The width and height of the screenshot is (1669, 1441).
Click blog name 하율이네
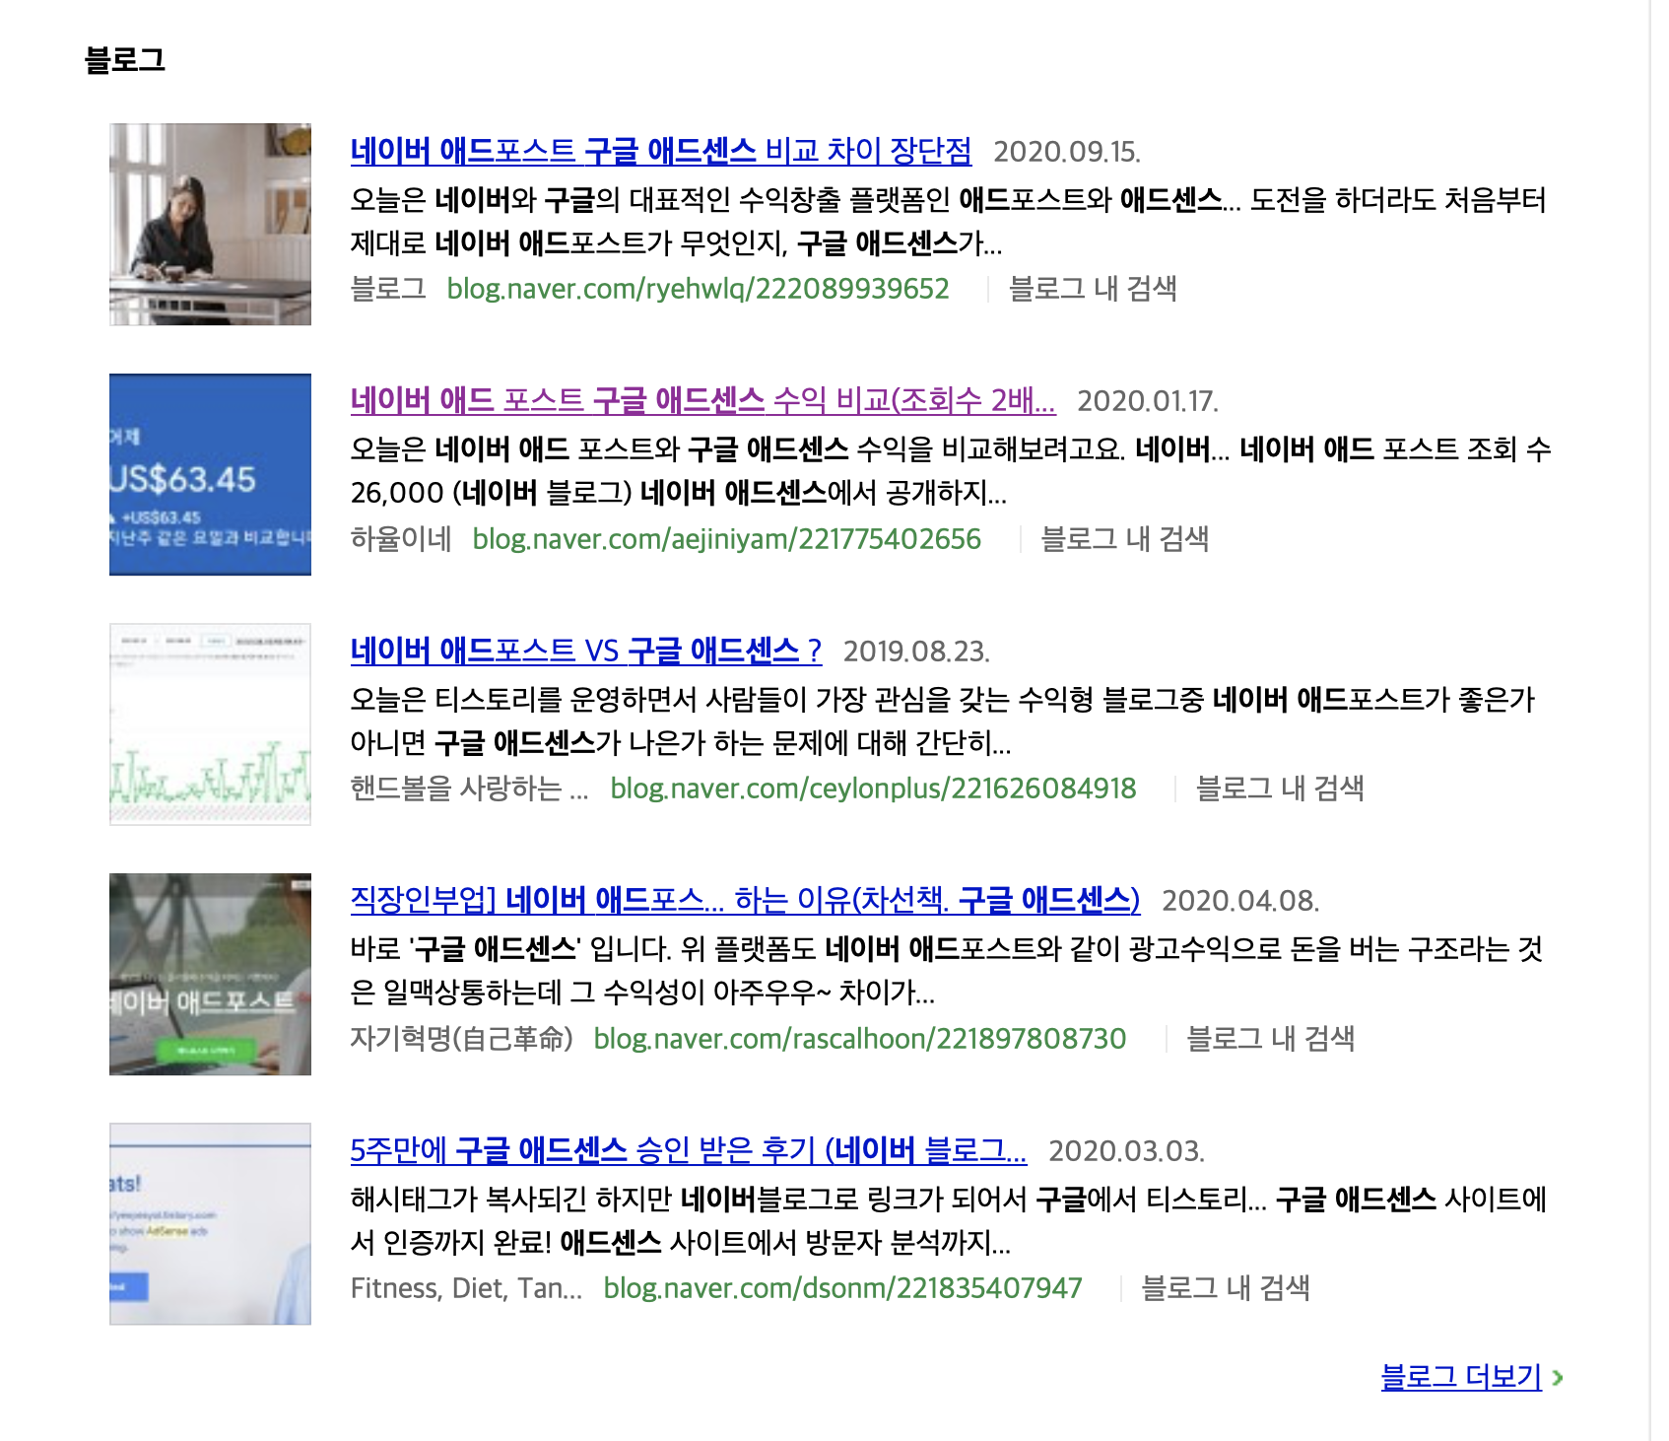pyautogui.click(x=401, y=539)
